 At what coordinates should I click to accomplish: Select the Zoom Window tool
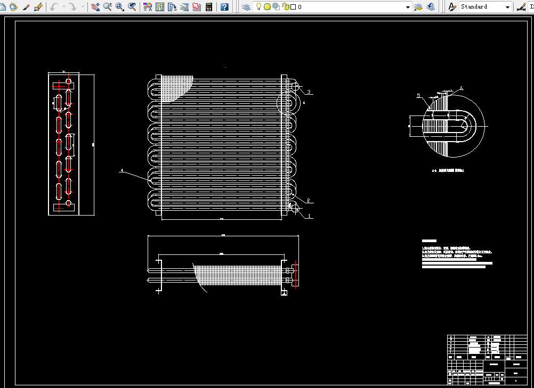(x=120, y=7)
